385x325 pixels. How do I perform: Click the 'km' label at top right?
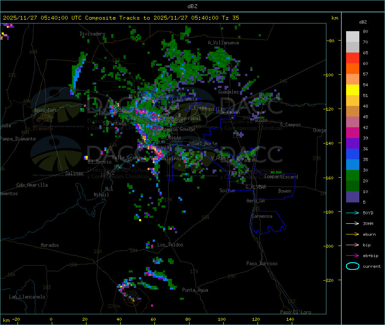pos(335,18)
